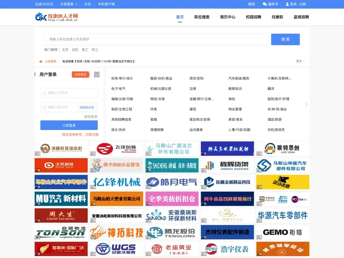Open 皓月电气 ad banner

(172, 182)
